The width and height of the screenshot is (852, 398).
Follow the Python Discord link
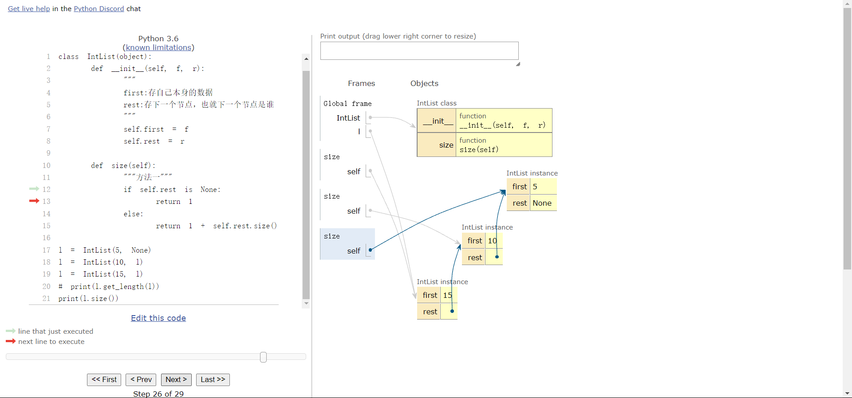click(x=99, y=9)
